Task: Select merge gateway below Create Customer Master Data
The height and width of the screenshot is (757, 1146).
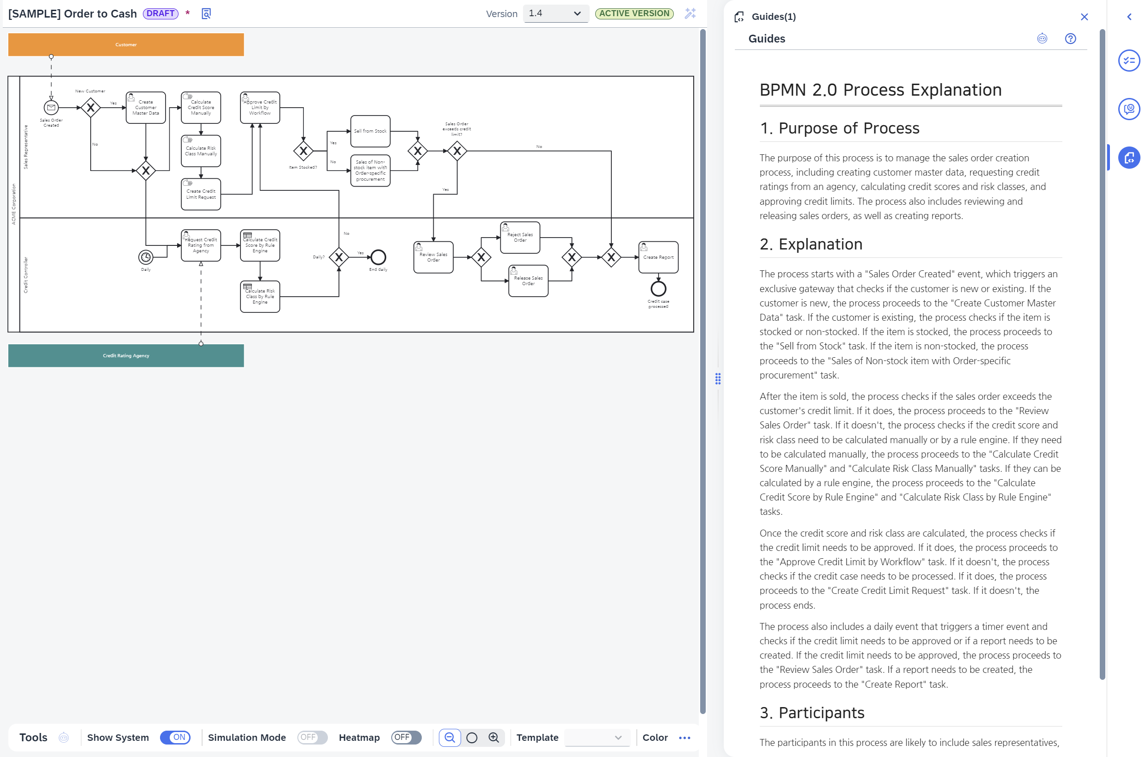Action: (x=145, y=171)
